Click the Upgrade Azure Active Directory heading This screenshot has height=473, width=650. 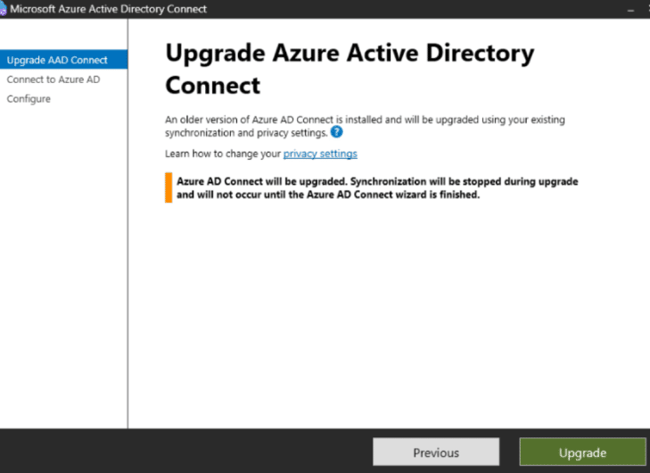click(x=350, y=54)
